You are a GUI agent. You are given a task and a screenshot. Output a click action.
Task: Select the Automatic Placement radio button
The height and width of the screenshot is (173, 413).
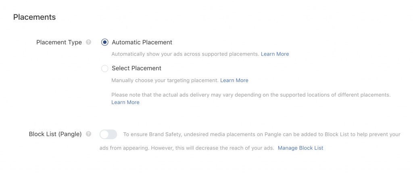[105, 42]
